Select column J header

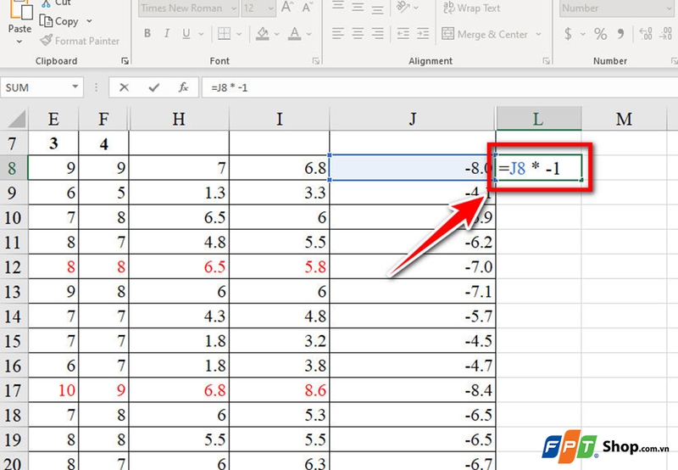point(413,119)
